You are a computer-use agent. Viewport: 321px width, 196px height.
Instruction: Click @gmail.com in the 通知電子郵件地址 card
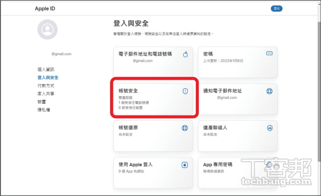(x=227, y=98)
